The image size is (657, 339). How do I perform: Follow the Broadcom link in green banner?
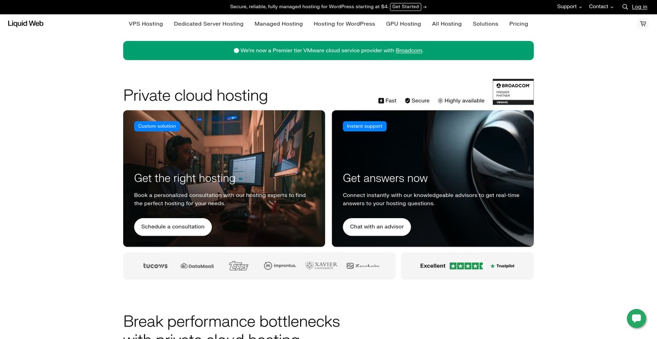pos(409,50)
